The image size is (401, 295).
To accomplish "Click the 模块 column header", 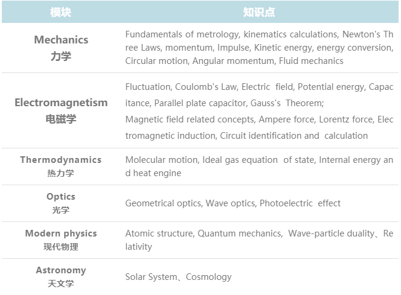I will pyautogui.click(x=60, y=12).
